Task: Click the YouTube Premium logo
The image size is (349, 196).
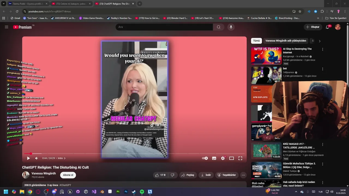Action: click(x=22, y=27)
